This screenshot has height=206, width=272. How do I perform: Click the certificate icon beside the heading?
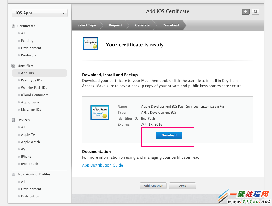[90, 44]
